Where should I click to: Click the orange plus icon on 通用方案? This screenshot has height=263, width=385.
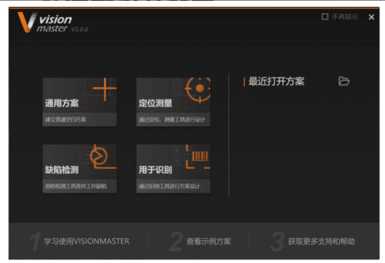pos(105,89)
